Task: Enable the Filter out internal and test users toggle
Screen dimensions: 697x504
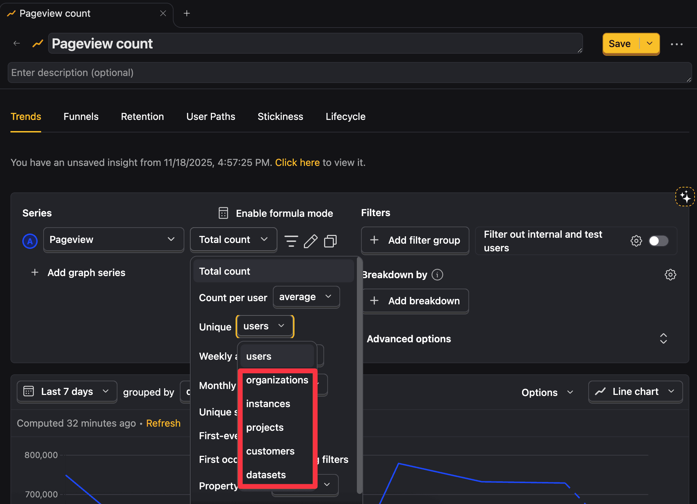Action: [x=658, y=240]
